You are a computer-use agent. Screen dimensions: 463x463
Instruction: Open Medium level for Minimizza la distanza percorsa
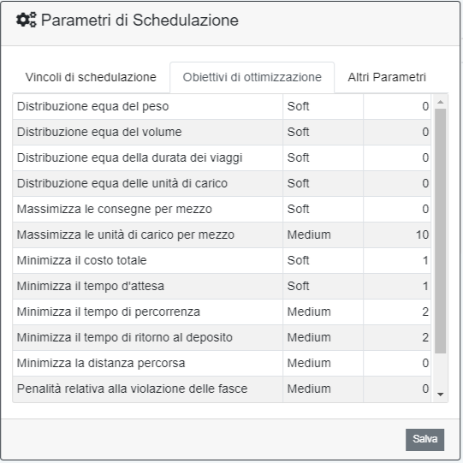(x=323, y=364)
